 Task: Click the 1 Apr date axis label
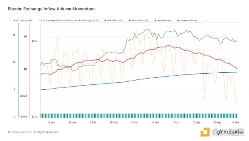click(x=176, y=122)
